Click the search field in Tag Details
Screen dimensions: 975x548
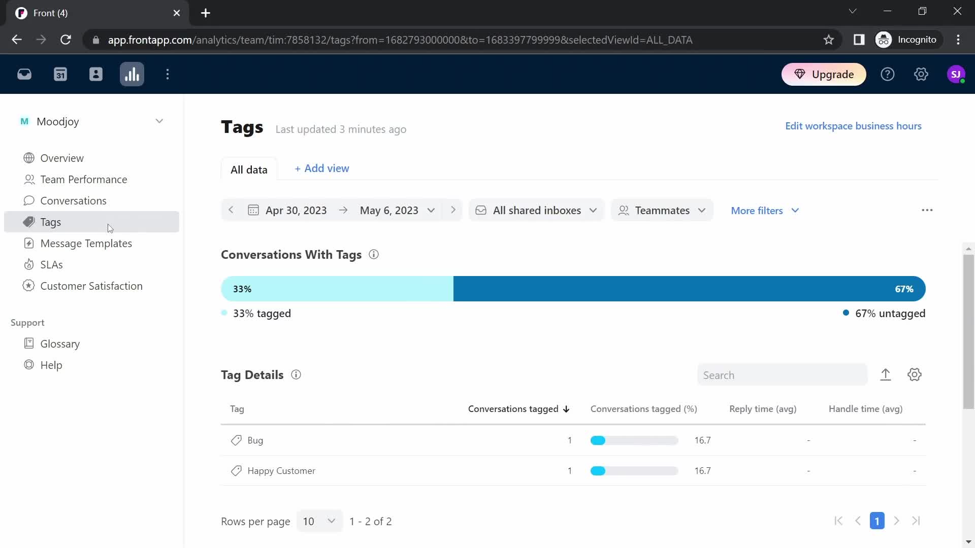(782, 374)
